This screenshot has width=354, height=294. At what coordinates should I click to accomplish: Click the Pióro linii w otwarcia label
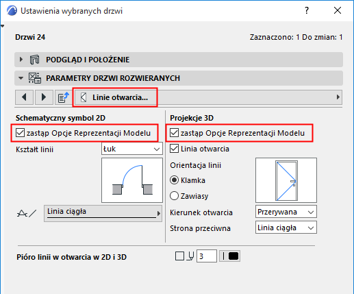click(71, 257)
